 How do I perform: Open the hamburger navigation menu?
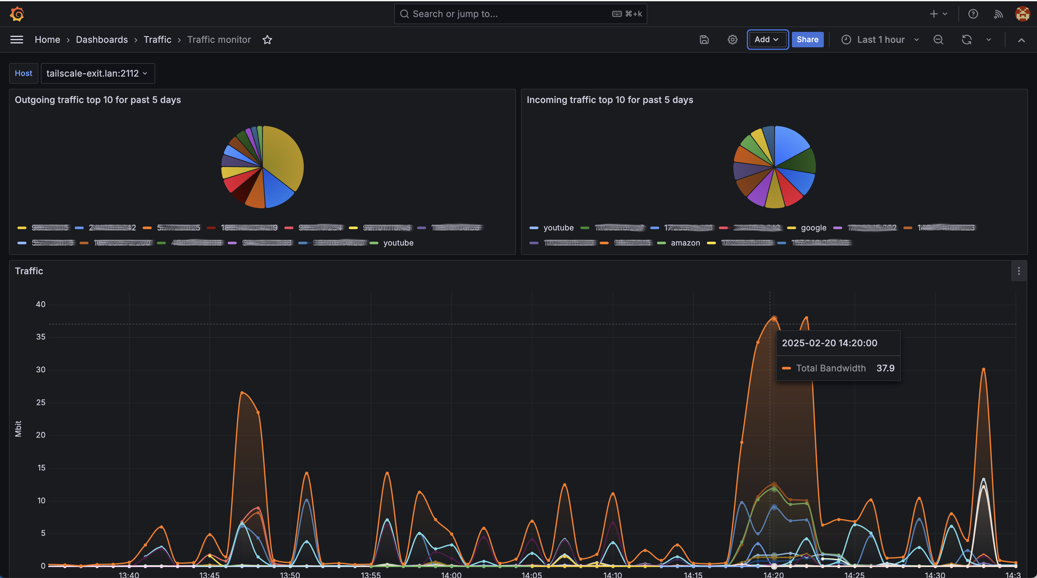pos(16,39)
